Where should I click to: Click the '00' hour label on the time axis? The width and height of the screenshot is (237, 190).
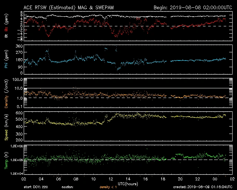(215, 179)
